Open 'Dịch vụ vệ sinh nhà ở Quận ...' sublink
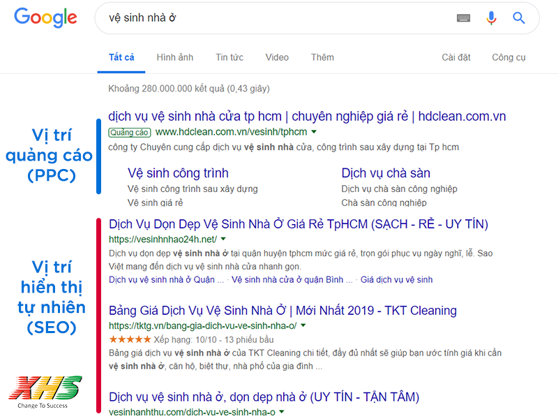 click(166, 280)
